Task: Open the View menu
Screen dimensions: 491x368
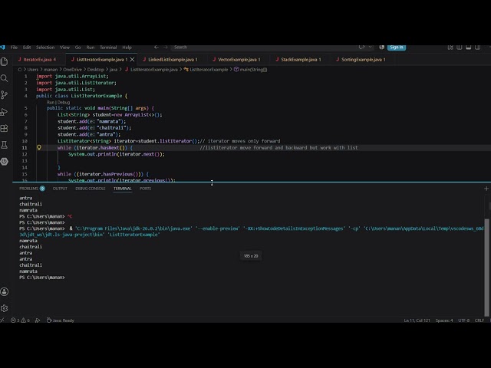Action: click(x=64, y=48)
